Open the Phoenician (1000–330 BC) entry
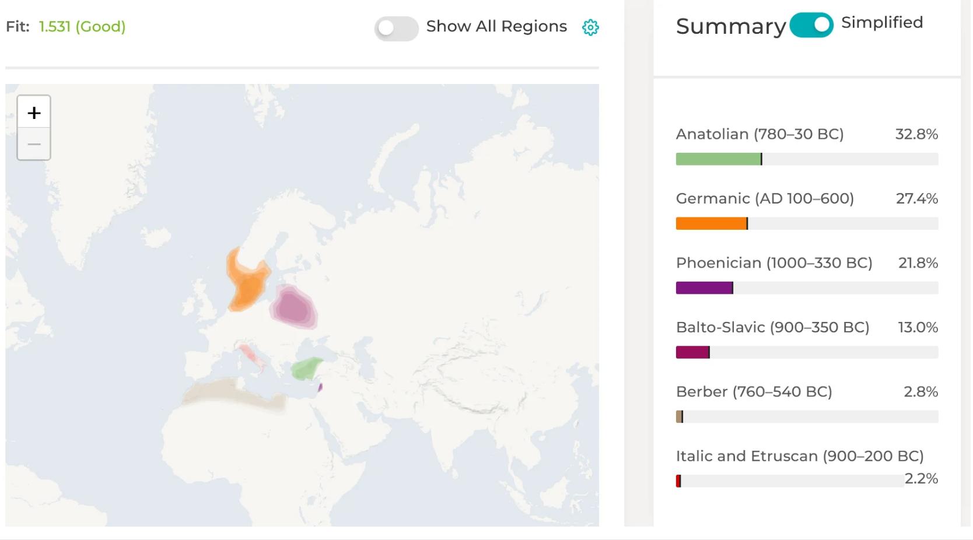This screenshot has height=540, width=973. [773, 263]
